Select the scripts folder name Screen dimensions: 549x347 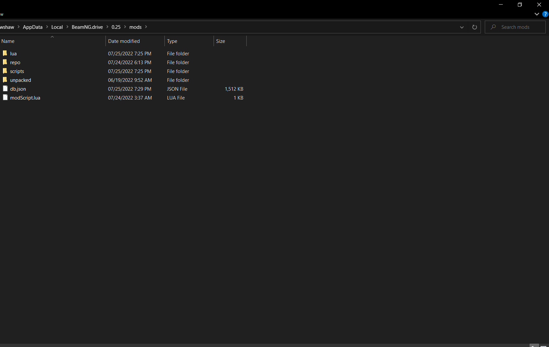pos(17,71)
